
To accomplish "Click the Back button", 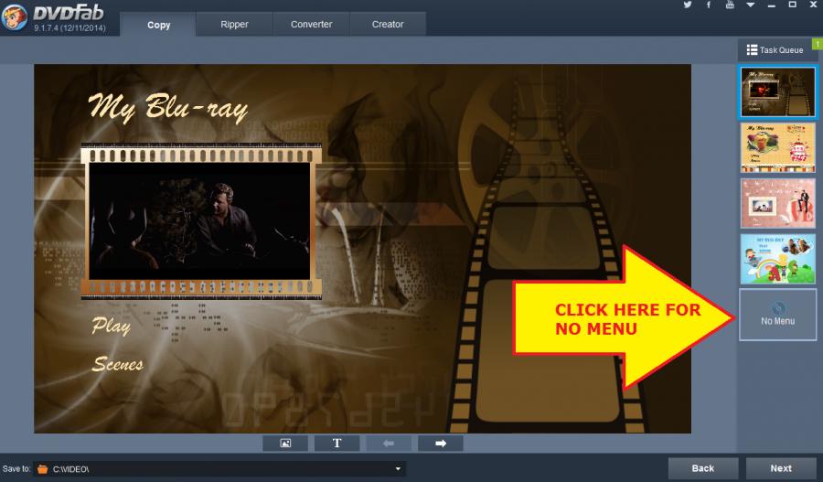I will pyautogui.click(x=703, y=468).
